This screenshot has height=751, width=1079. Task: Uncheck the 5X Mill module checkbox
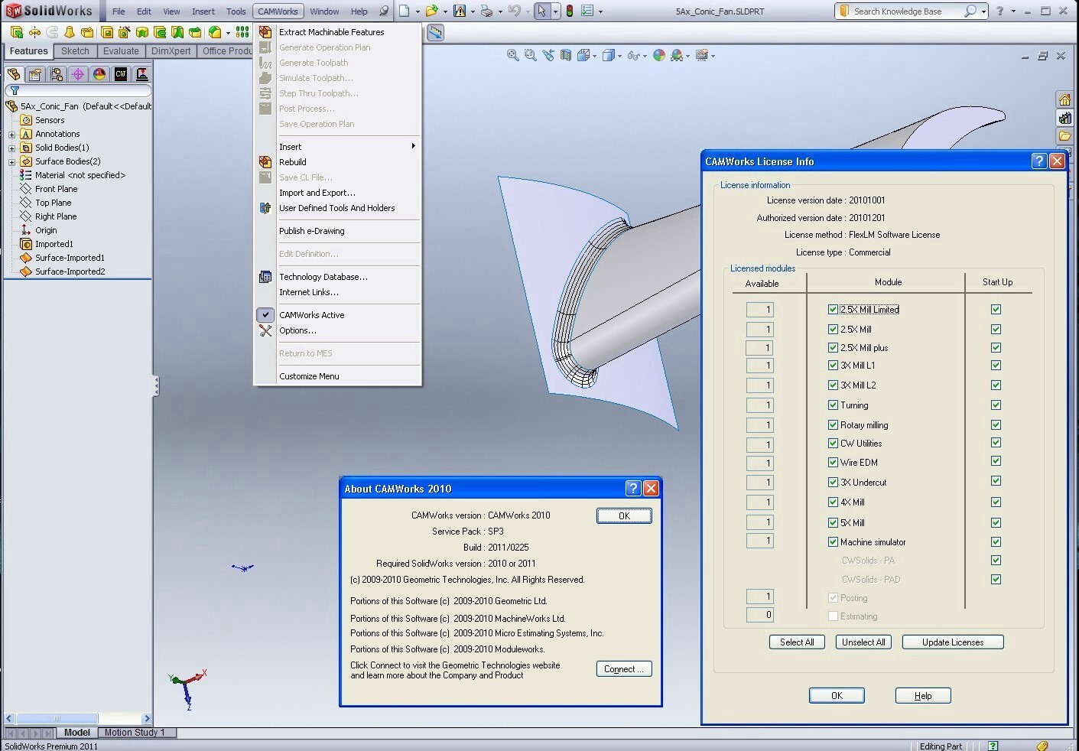tap(833, 523)
